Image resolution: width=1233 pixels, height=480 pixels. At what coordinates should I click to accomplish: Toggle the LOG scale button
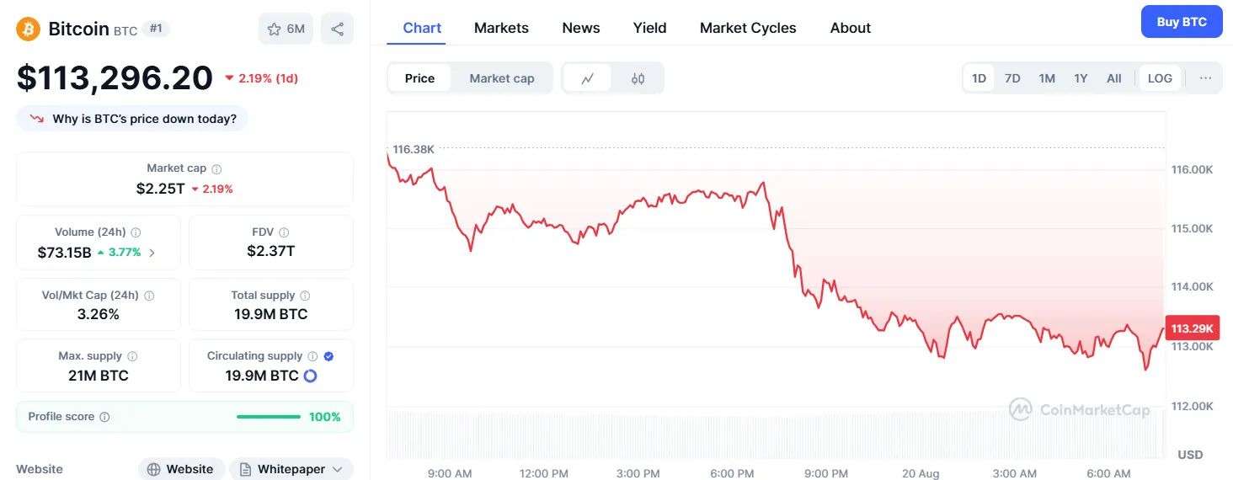click(x=1160, y=78)
